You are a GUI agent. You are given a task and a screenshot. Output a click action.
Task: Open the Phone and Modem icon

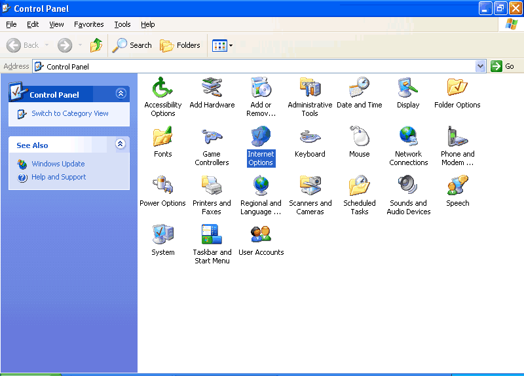point(457,137)
